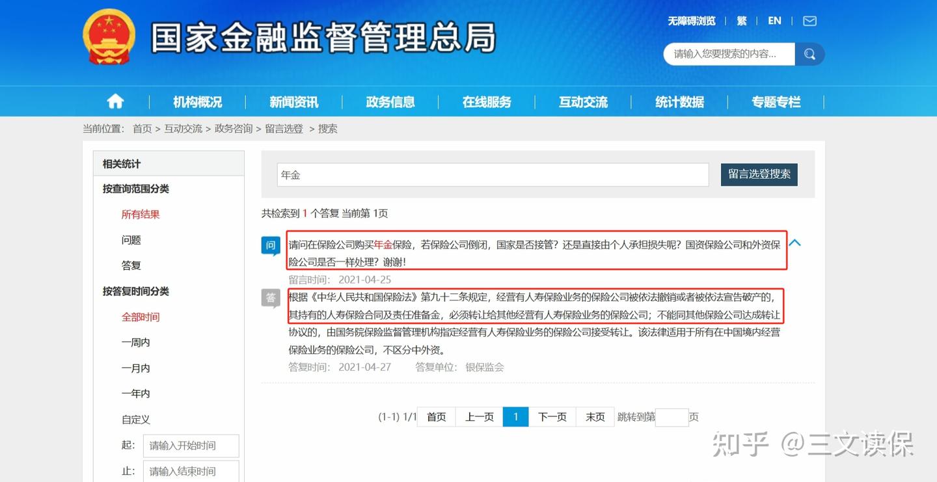Viewport: 937px width, 482px height.
Task: Filter results by 答复
Action: (x=131, y=265)
